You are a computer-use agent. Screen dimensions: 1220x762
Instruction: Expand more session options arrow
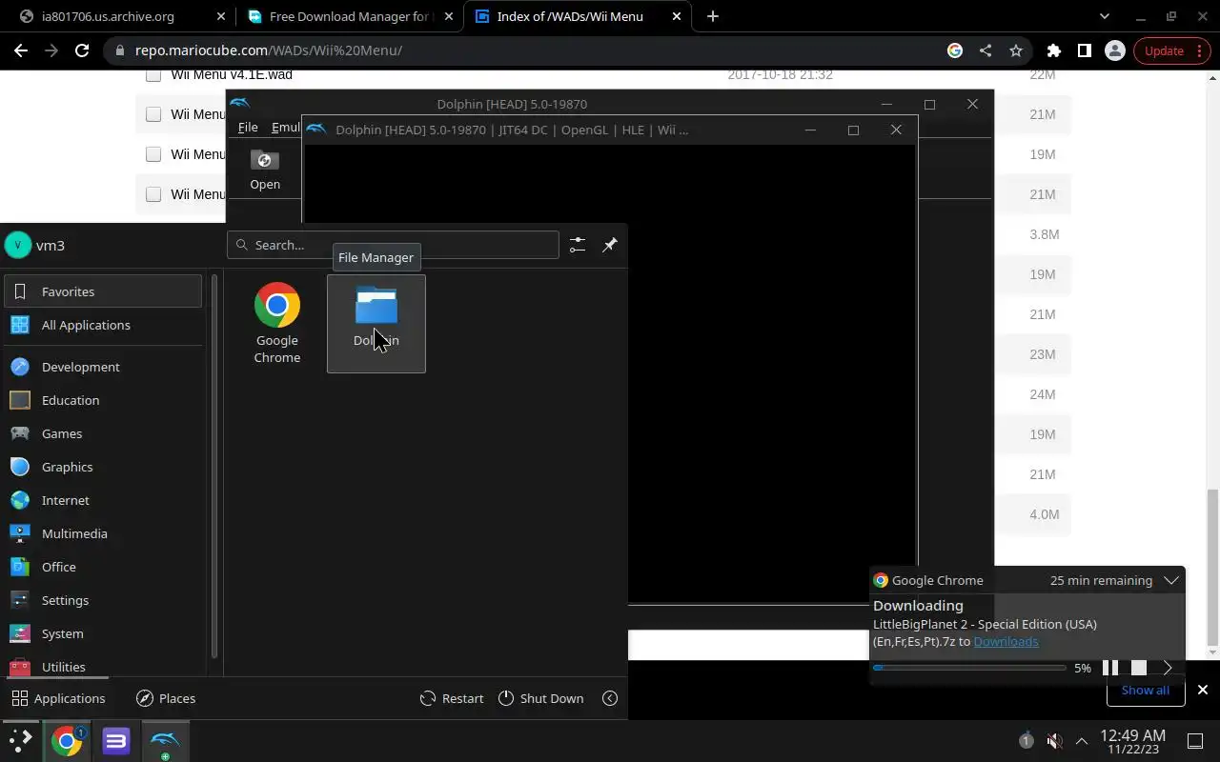click(x=610, y=698)
